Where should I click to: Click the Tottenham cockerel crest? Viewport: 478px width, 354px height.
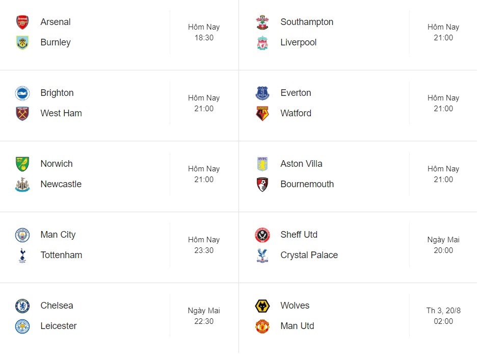pyautogui.click(x=22, y=256)
